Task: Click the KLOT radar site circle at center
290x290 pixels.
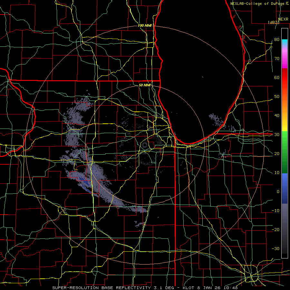Action: tap(145, 145)
